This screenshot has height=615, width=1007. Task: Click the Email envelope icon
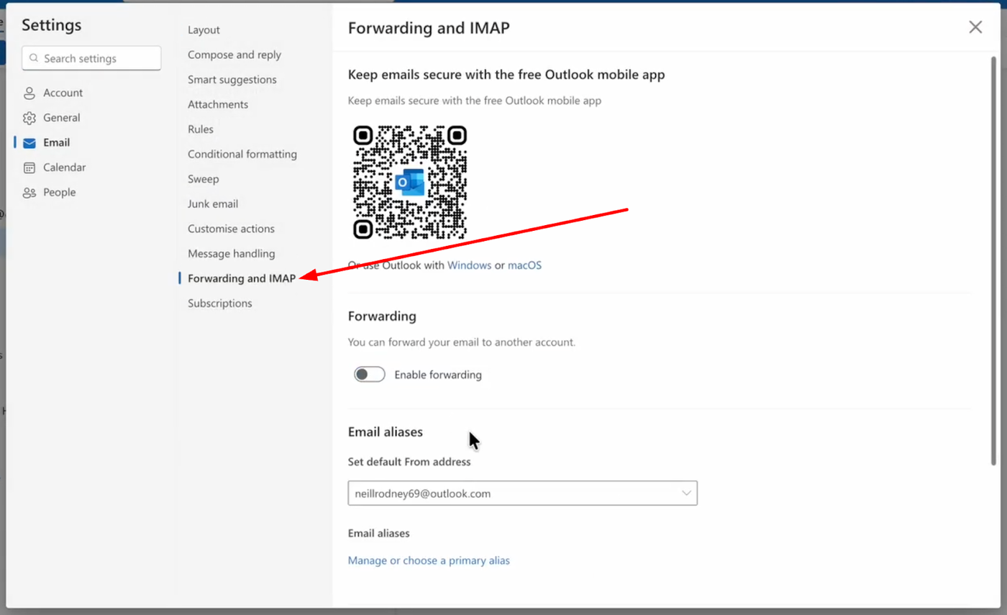tap(29, 142)
